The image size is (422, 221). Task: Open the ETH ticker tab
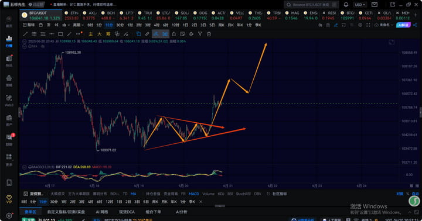[72, 15]
